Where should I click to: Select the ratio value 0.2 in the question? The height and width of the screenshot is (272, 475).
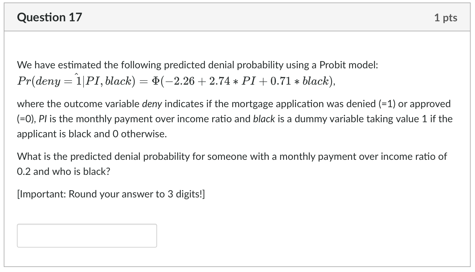coord(24,171)
